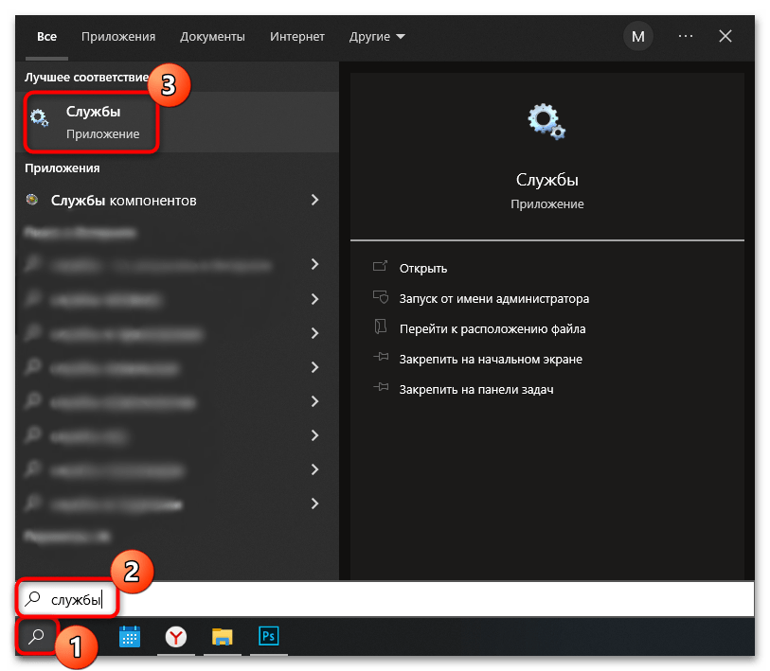Image resolution: width=770 pixels, height=671 pixels.
Task: Click the user account avatar M
Action: [637, 37]
